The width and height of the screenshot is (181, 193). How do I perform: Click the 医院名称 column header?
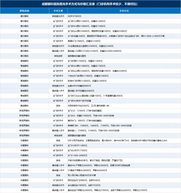25,11
